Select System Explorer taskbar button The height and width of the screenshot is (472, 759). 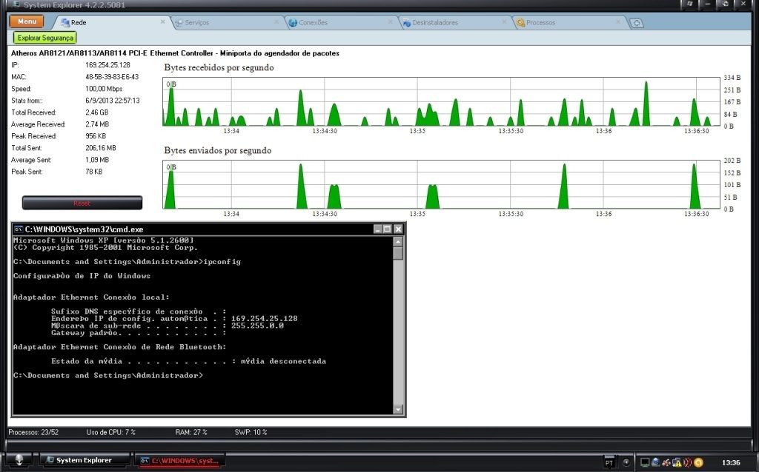tap(84, 460)
